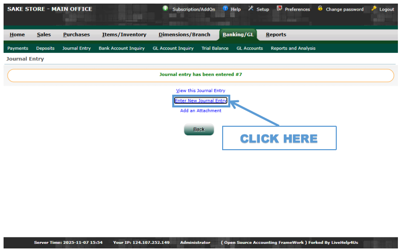This screenshot has width=402, height=251.
Task: Switch to the Sales tab
Action: coord(44,35)
